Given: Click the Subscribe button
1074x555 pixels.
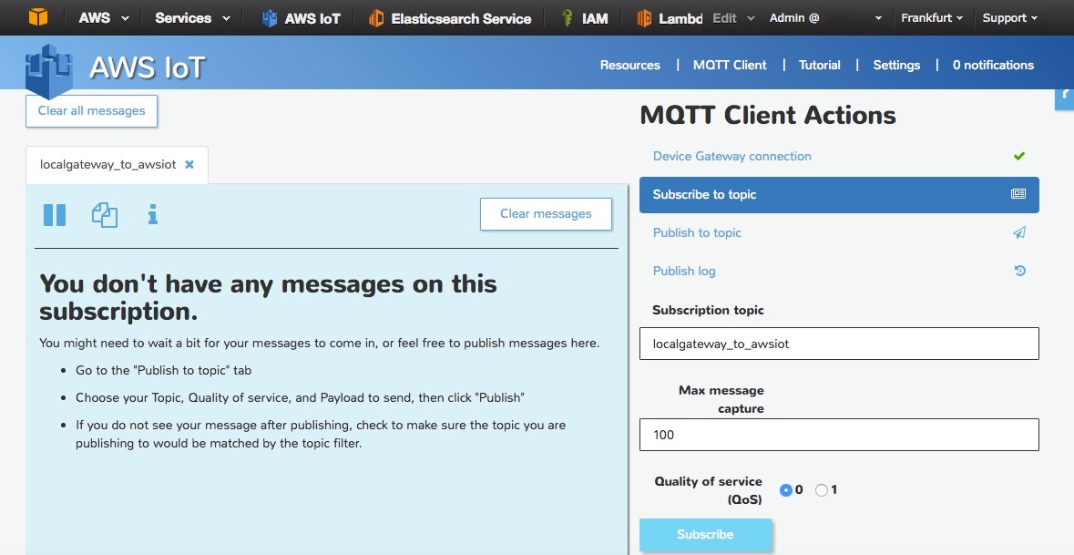Looking at the screenshot, I should click(705, 534).
